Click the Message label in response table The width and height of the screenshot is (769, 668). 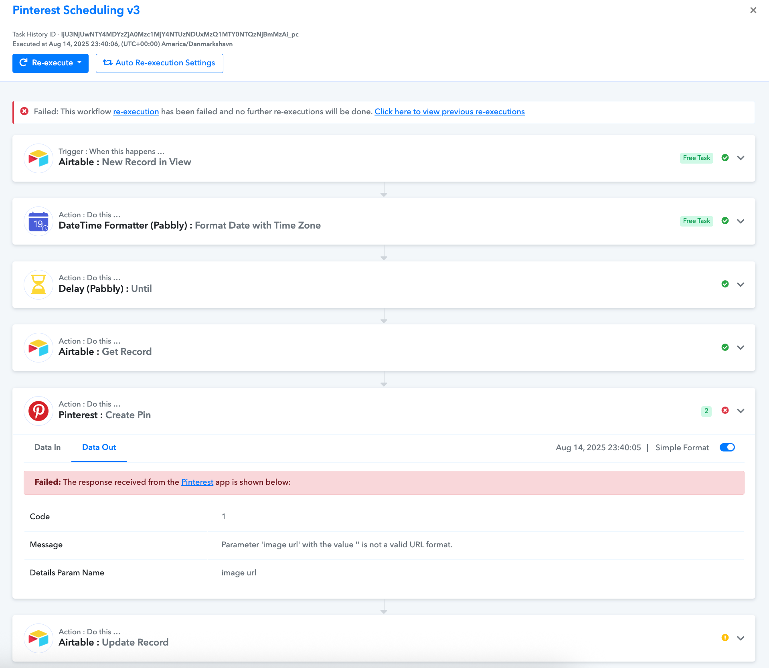pyautogui.click(x=46, y=545)
